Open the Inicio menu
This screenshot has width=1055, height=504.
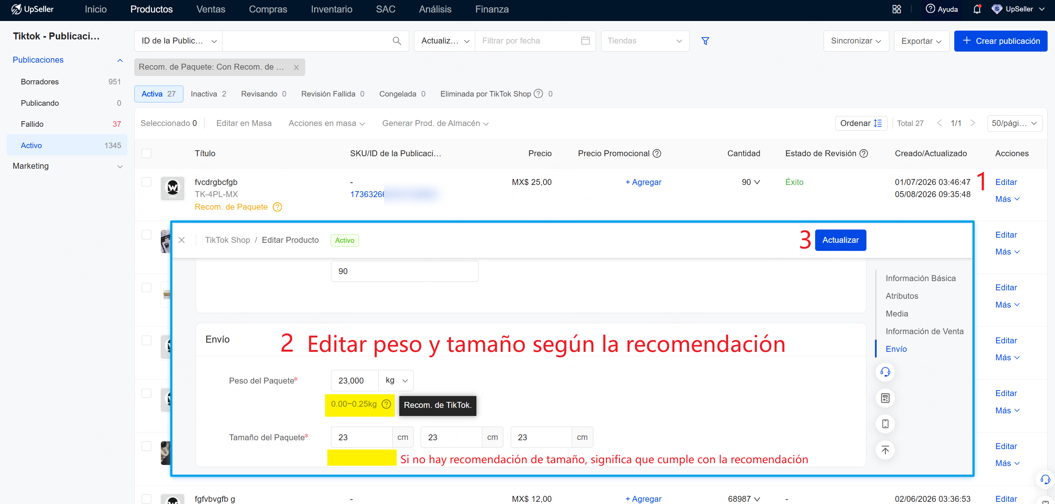point(96,9)
